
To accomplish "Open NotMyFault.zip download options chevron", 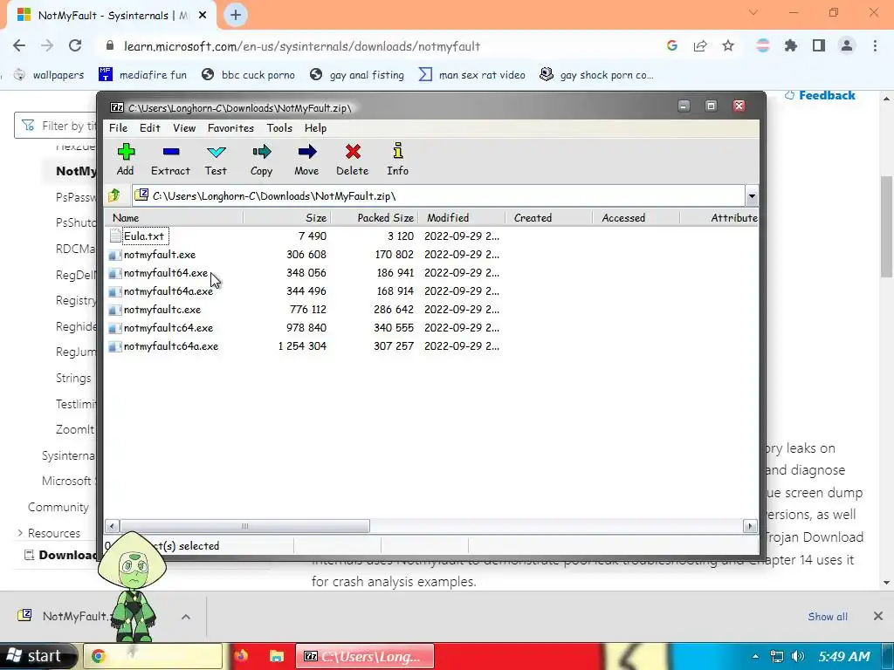I will [x=186, y=617].
